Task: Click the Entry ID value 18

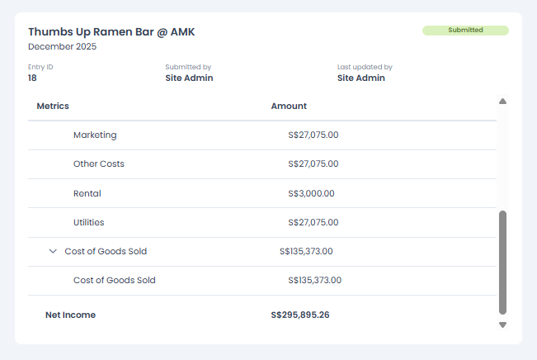Action: tap(33, 78)
